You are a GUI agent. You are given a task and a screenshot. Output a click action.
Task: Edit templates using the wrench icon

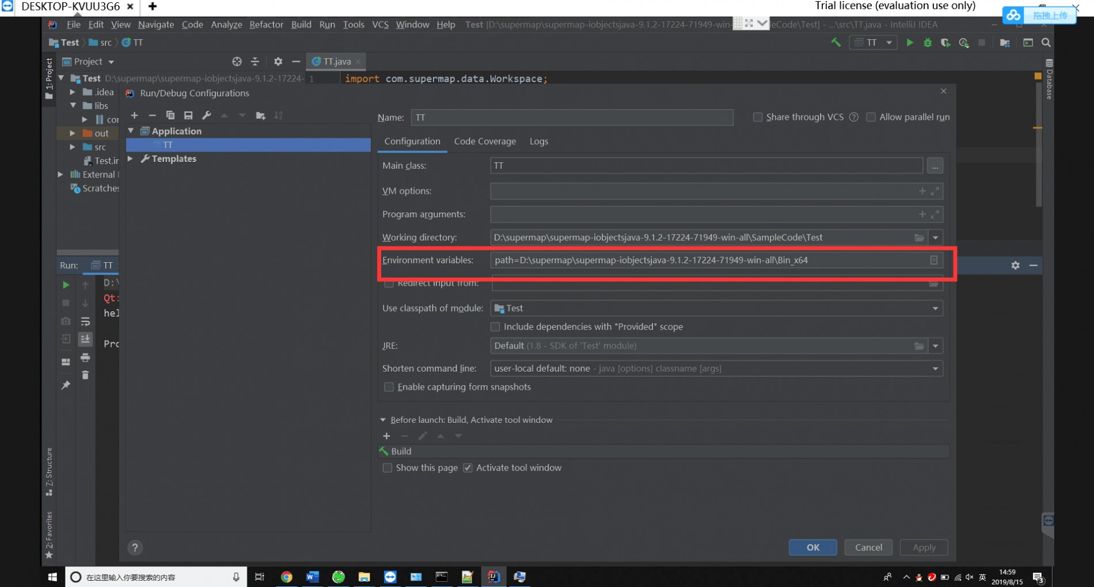point(206,116)
